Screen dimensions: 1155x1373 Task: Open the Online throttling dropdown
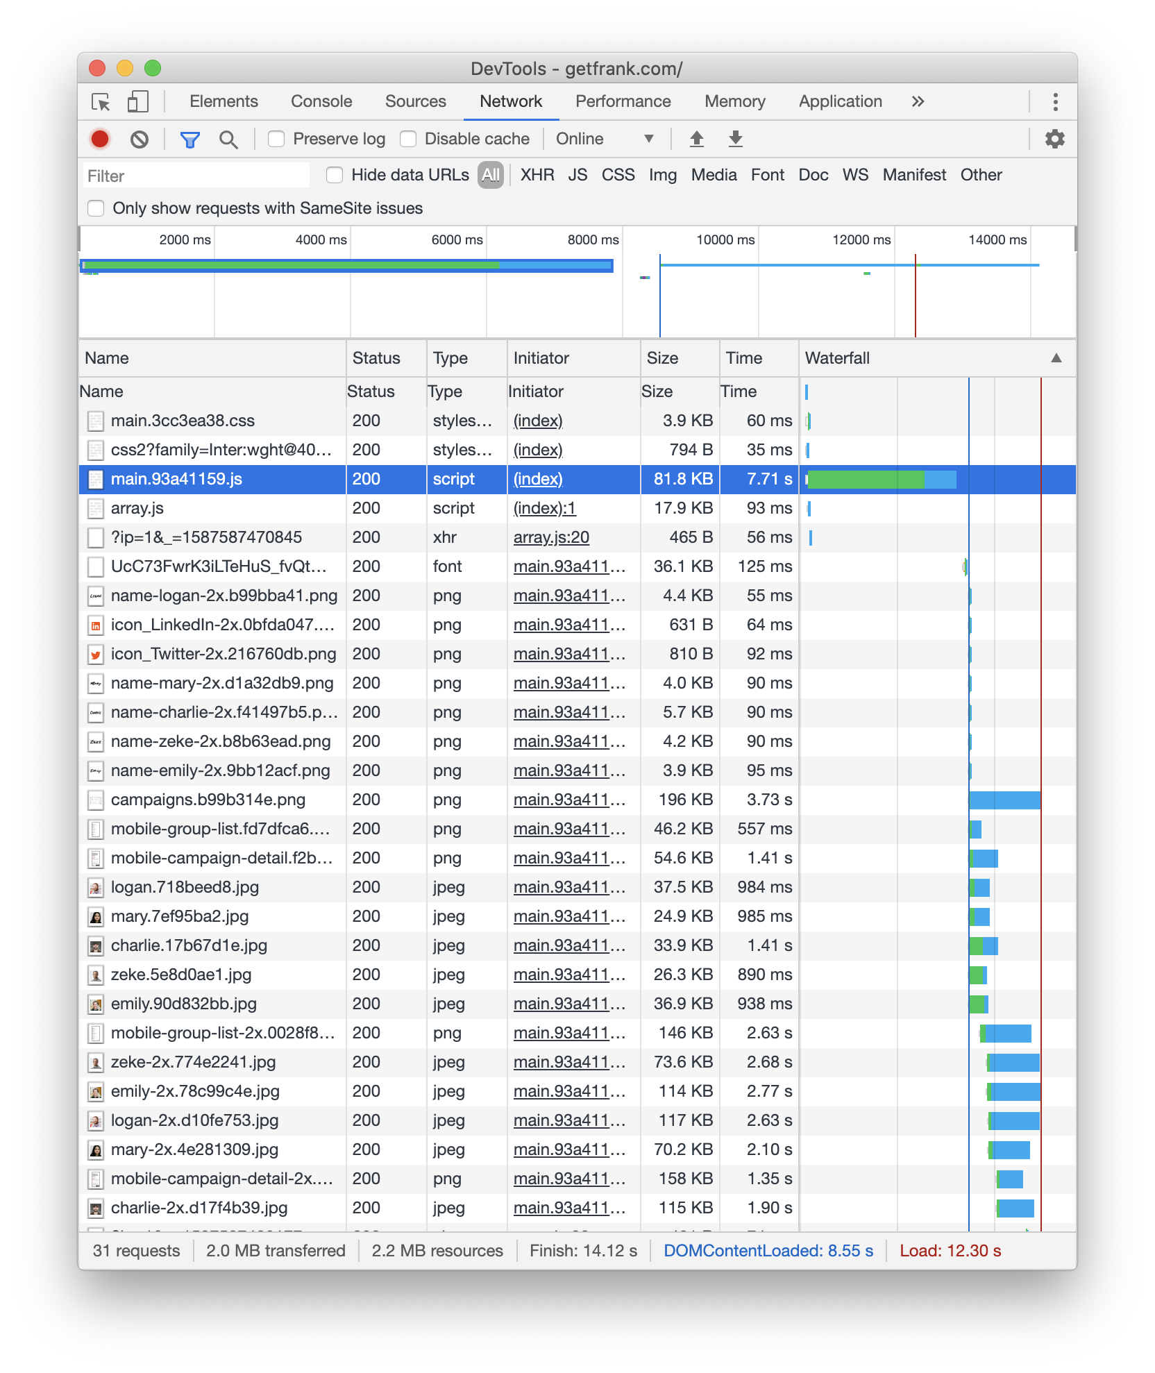pos(604,139)
